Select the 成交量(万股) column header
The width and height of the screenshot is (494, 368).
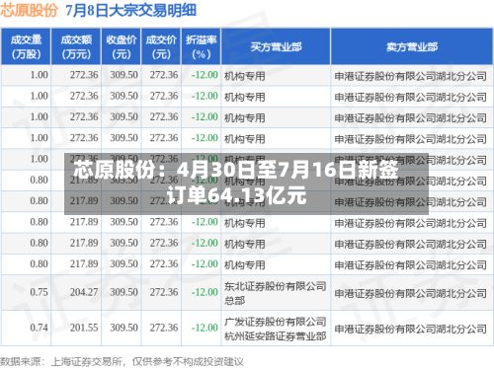tap(26, 46)
